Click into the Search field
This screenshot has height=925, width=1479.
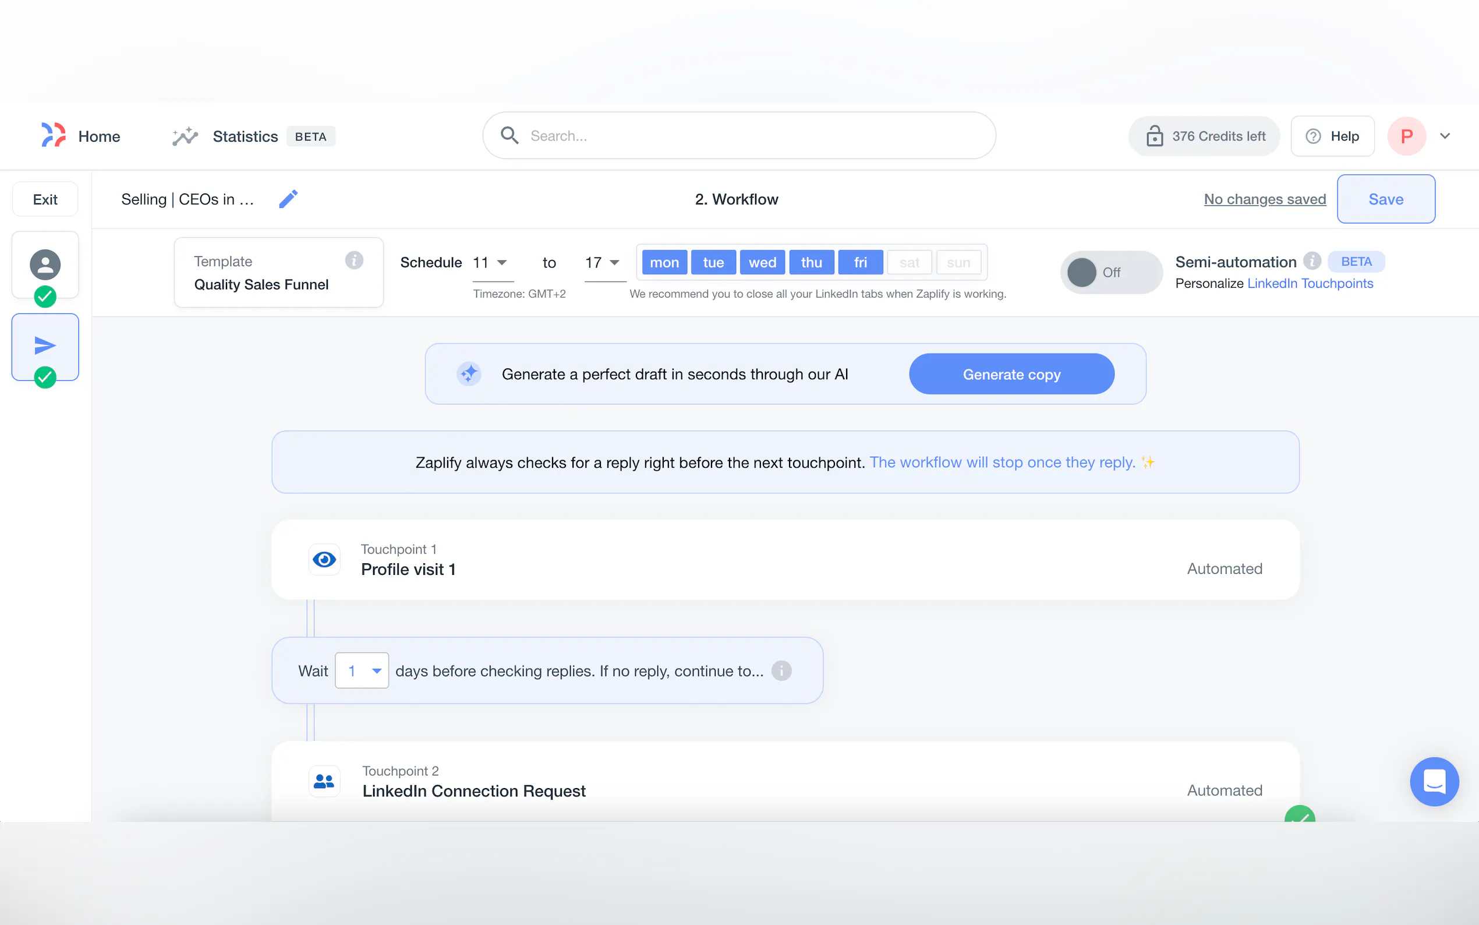click(740, 136)
